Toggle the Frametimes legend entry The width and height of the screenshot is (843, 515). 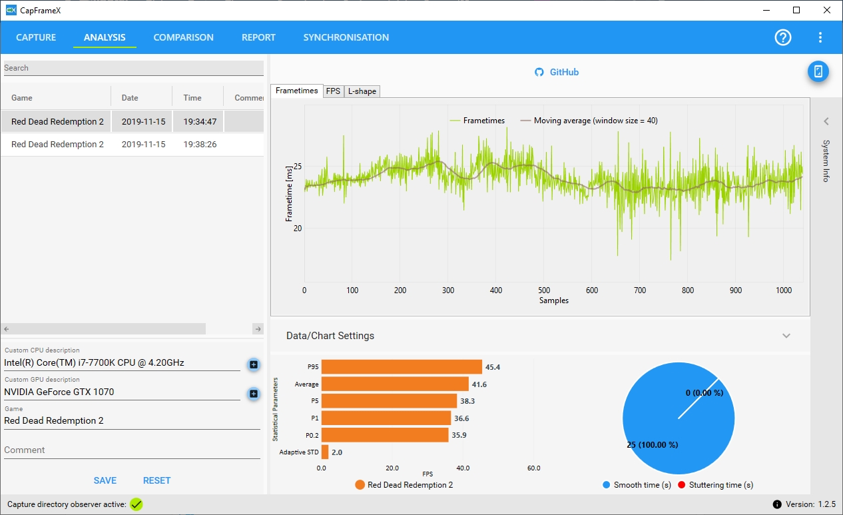[477, 121]
